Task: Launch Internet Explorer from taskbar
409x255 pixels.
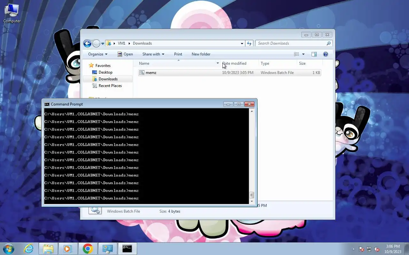Action: 29,249
